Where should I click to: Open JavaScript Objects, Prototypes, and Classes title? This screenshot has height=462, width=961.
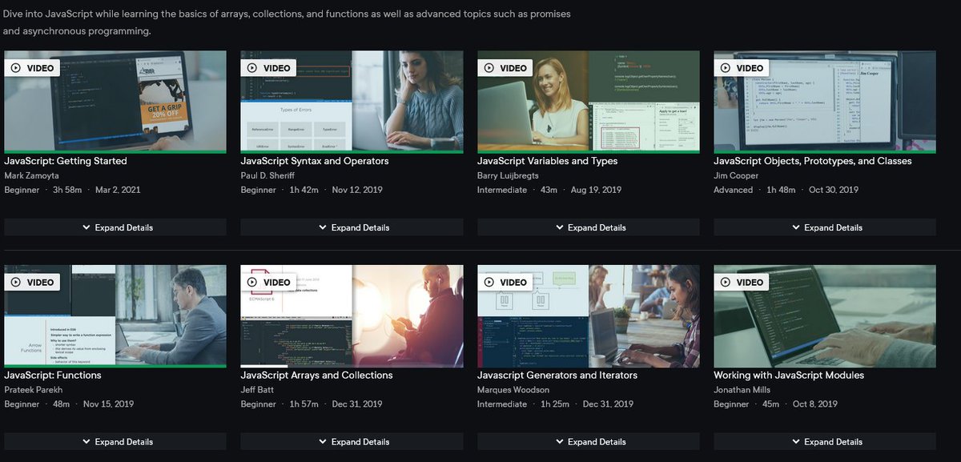[813, 161]
